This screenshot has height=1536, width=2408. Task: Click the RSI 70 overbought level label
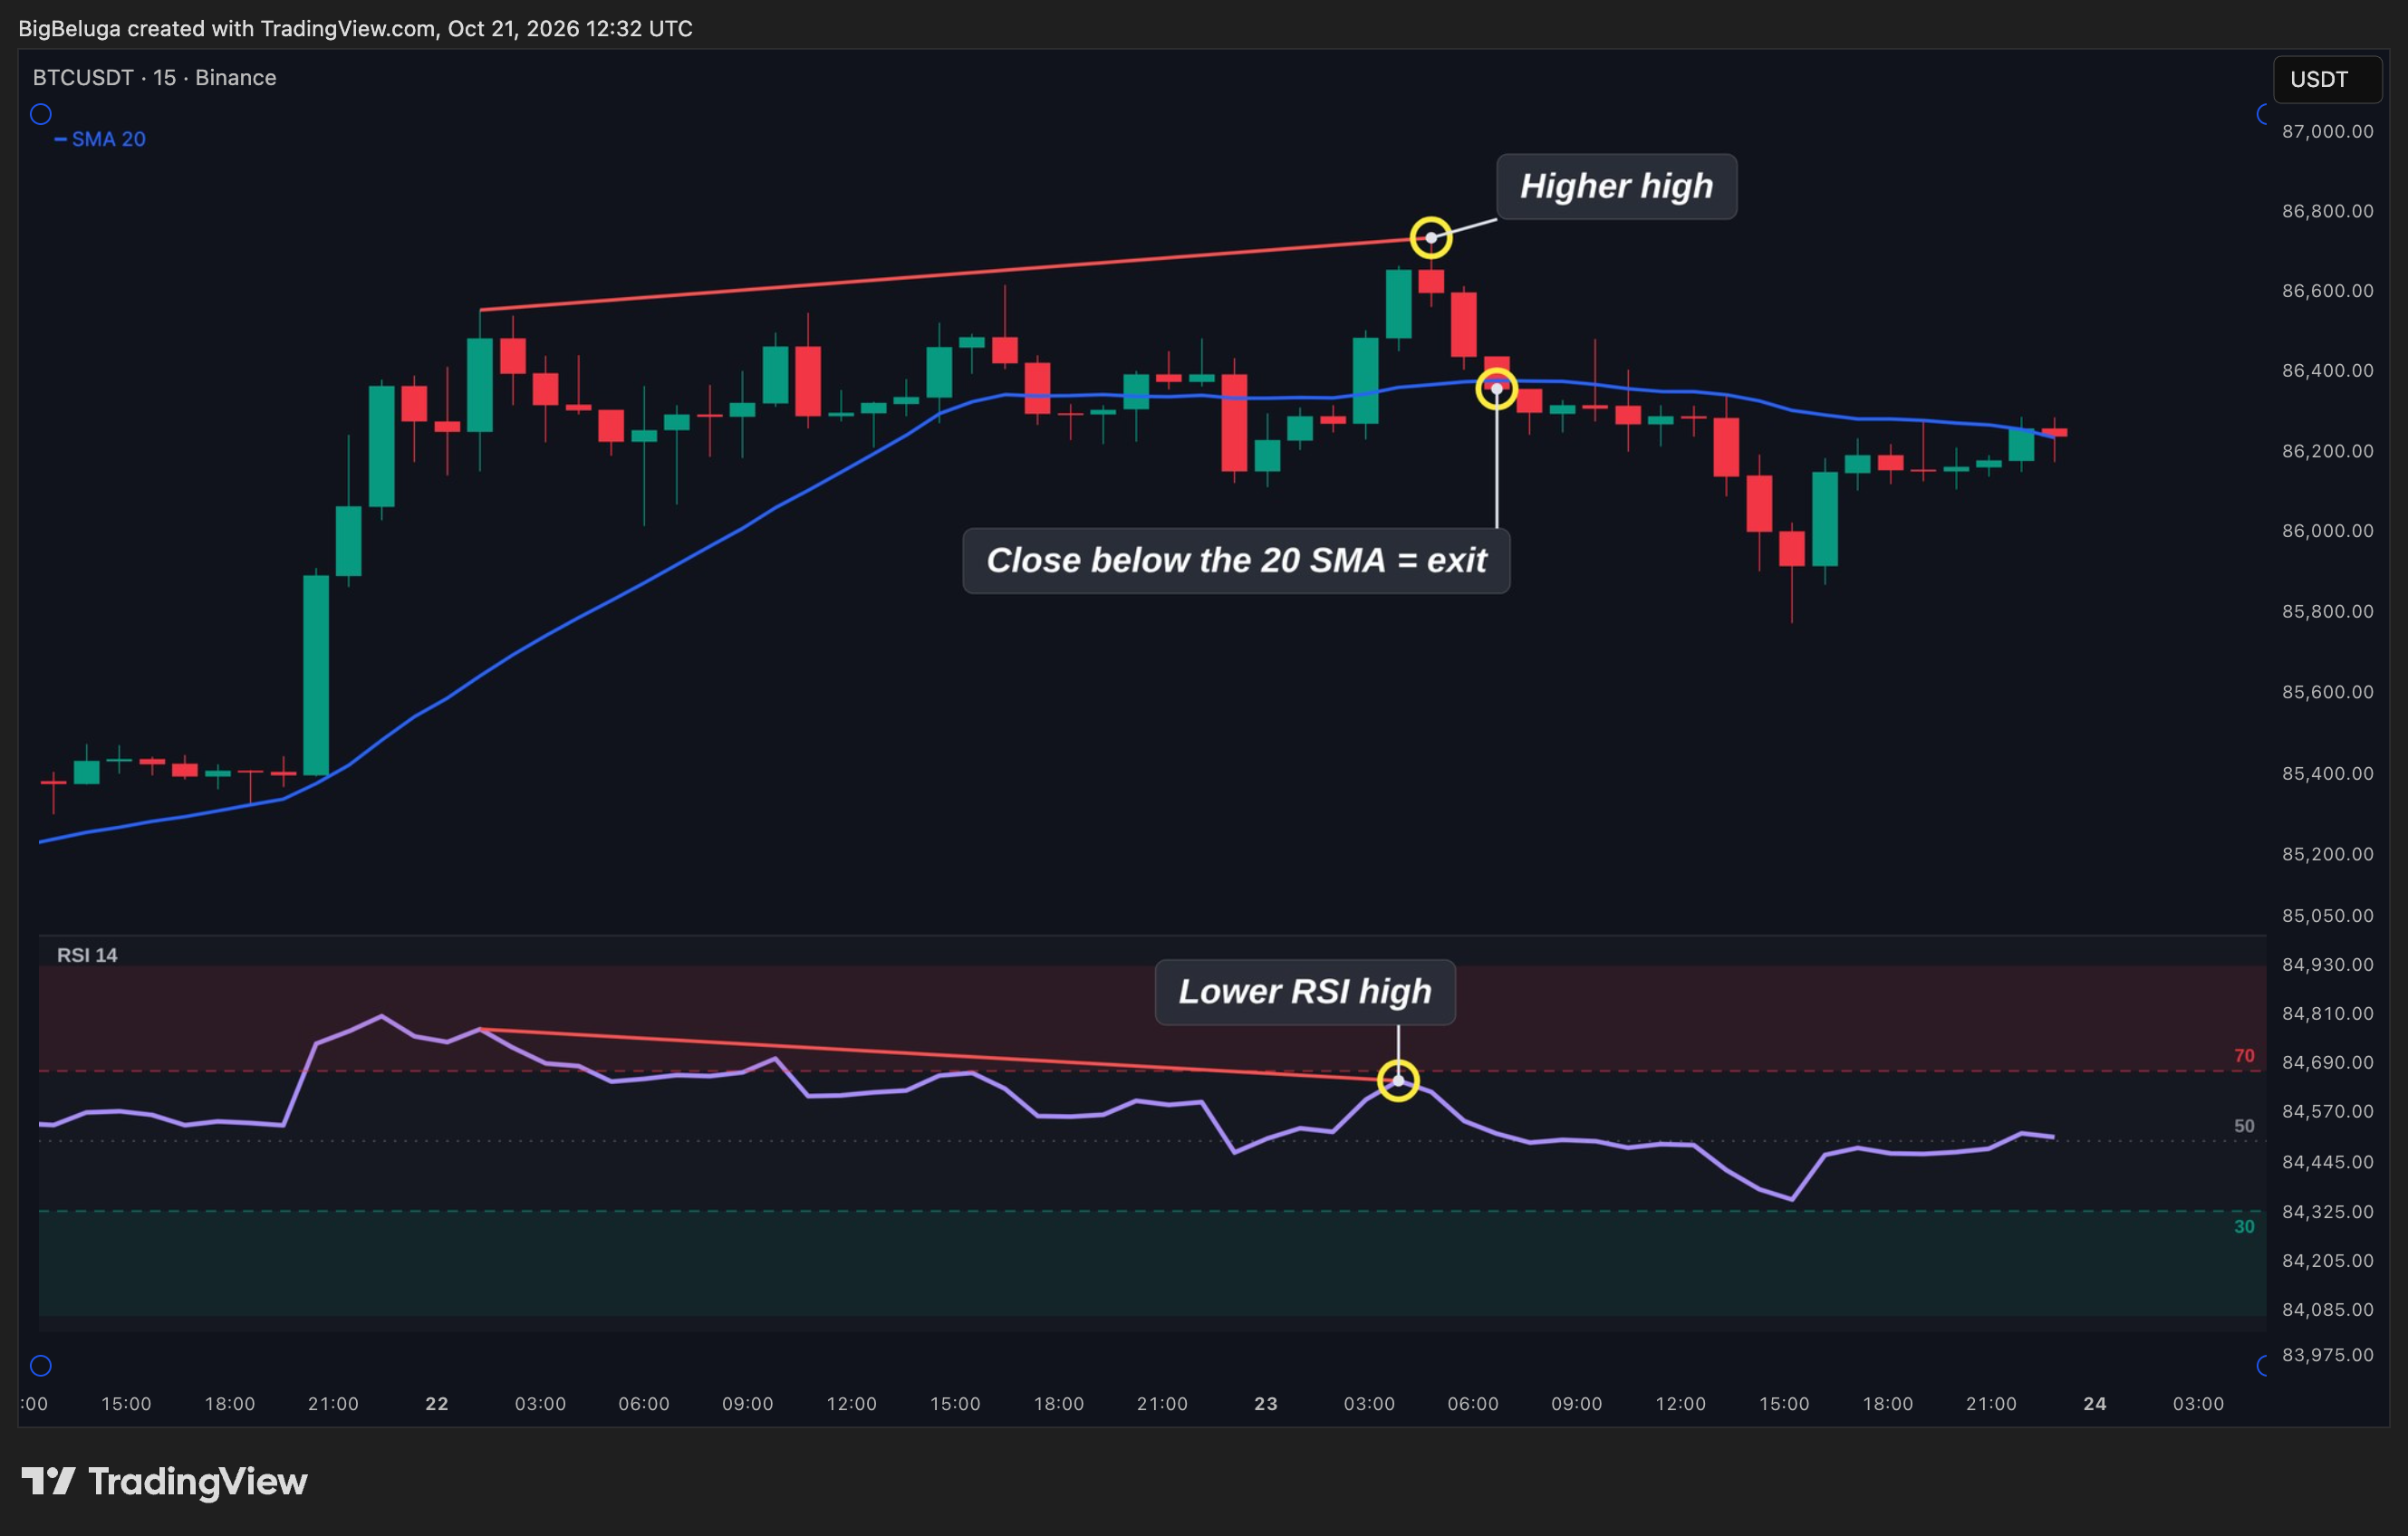point(2244,1056)
